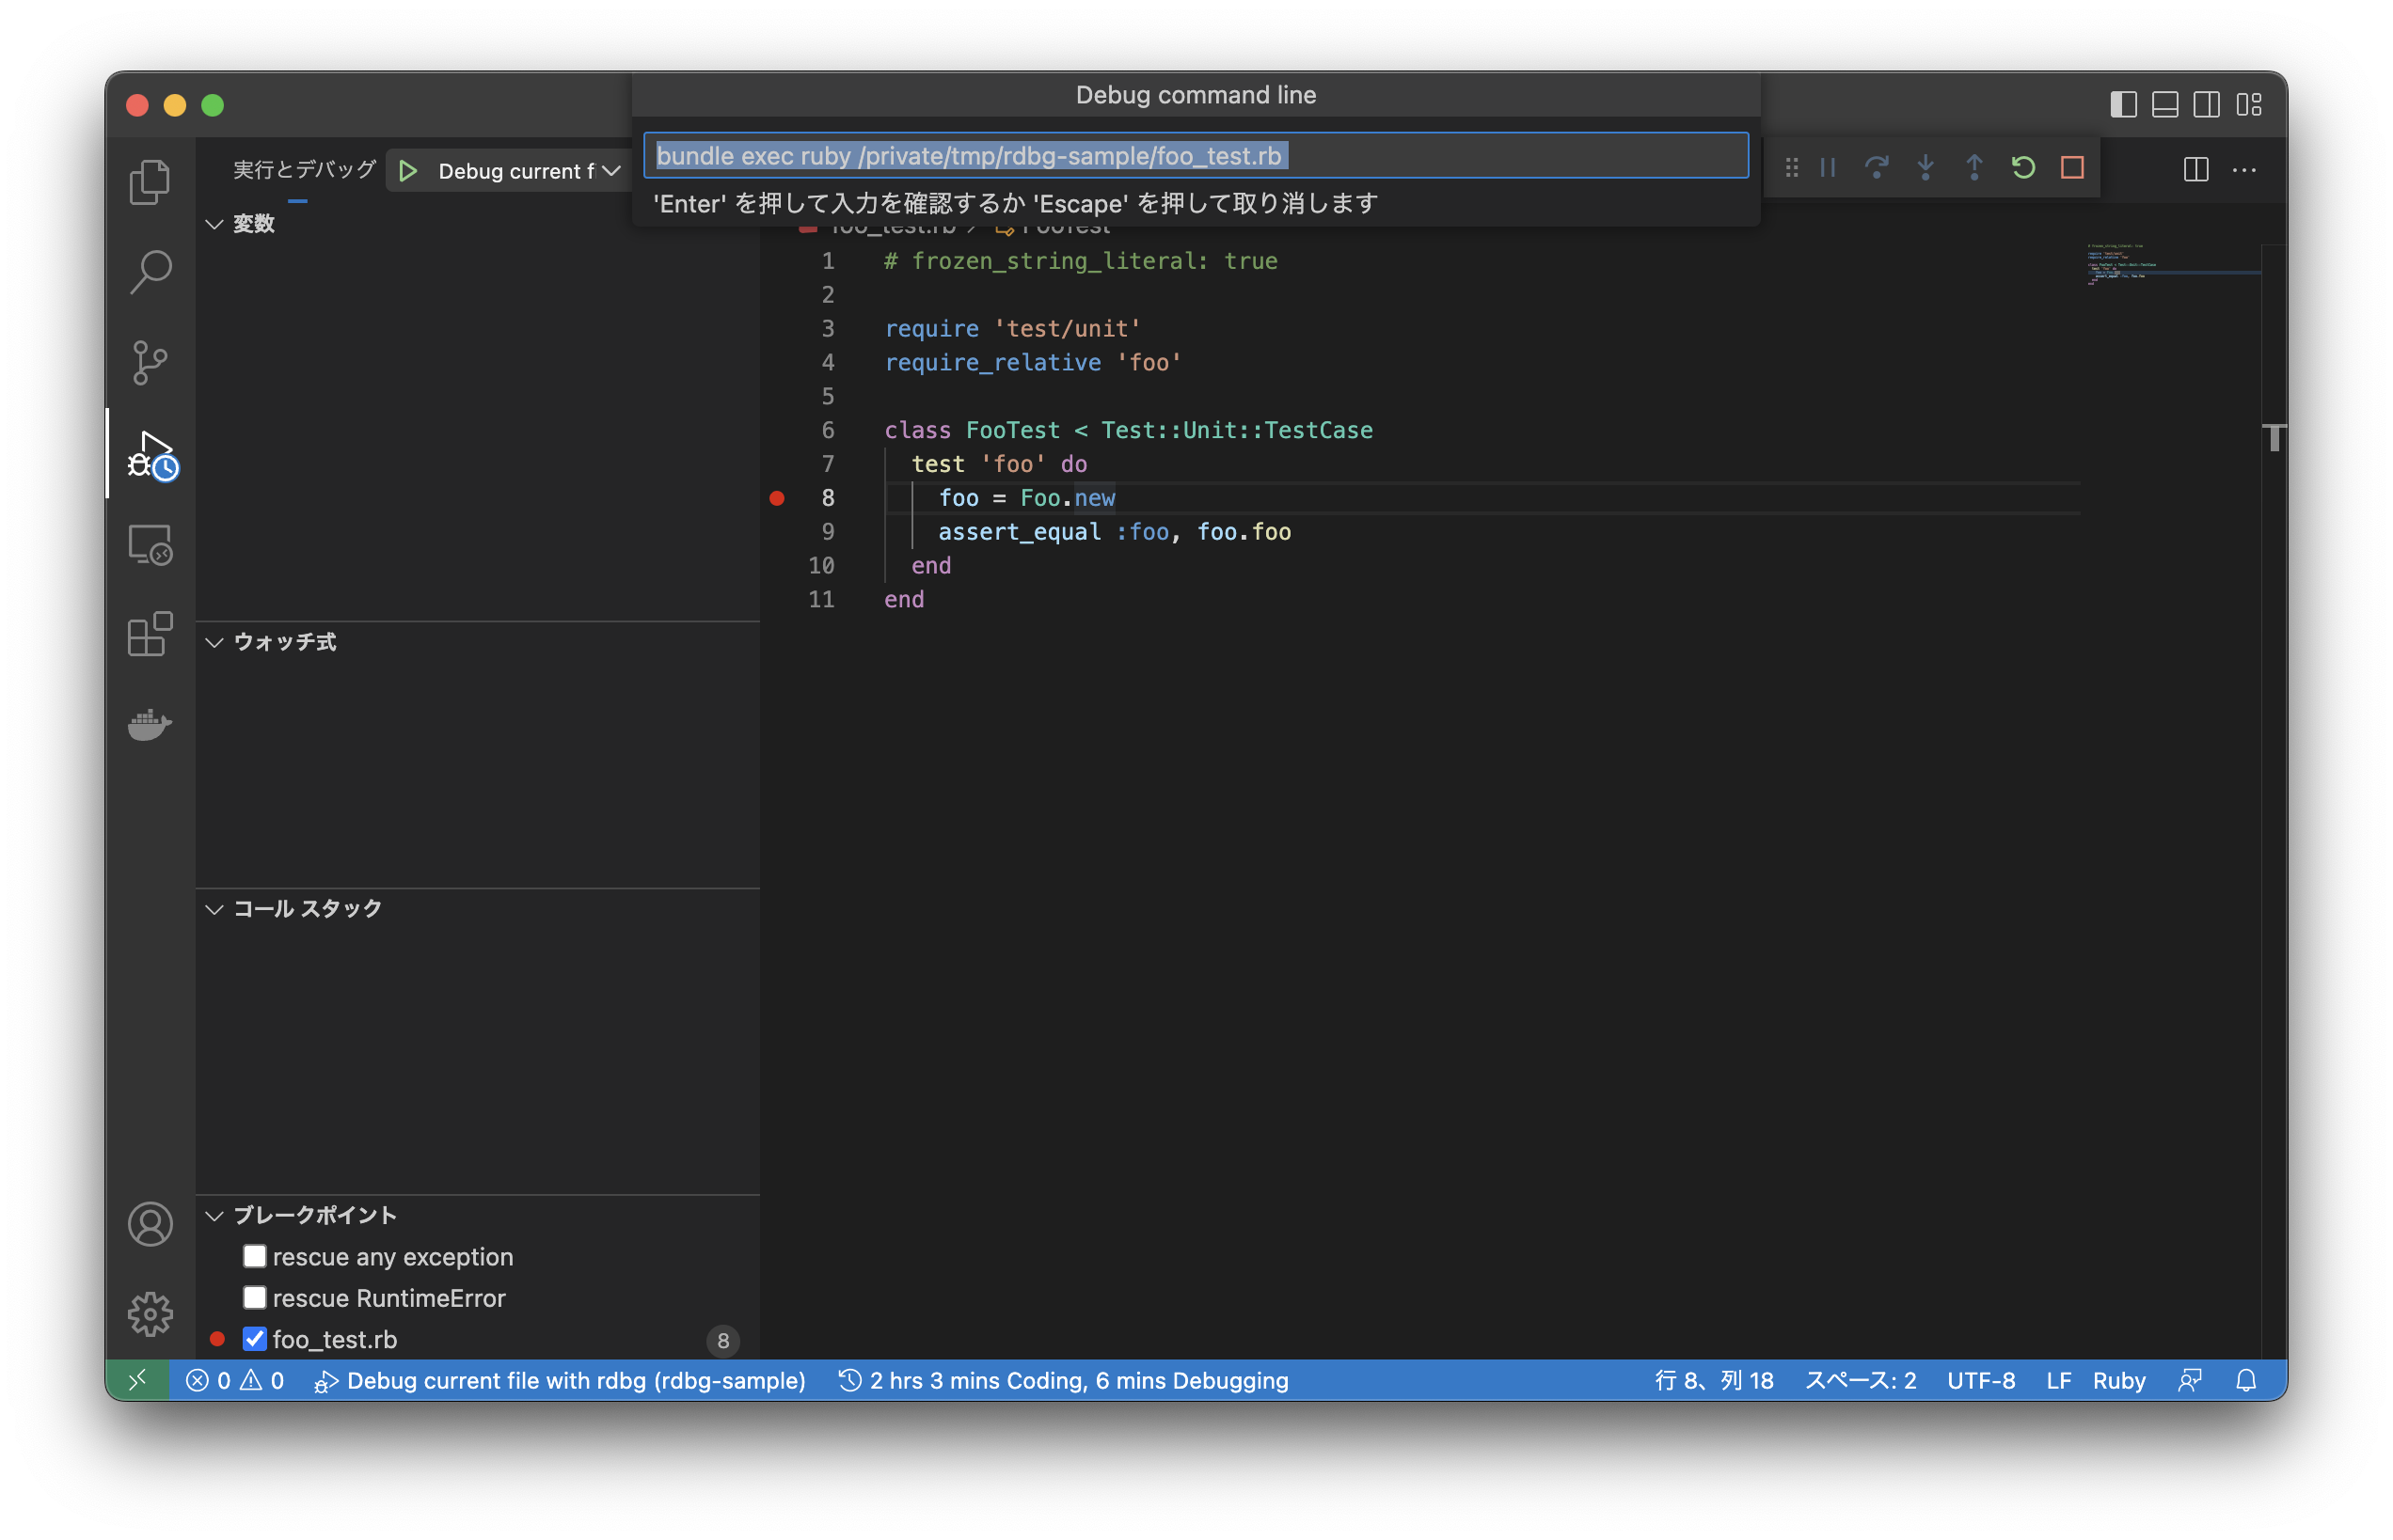The height and width of the screenshot is (1540, 2393).
Task: Collapse the ウォッチ式 section
Action: click(214, 642)
